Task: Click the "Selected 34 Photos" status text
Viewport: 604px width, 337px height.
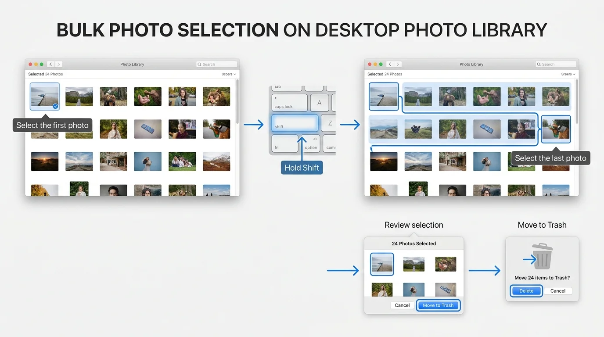Action: click(x=46, y=74)
